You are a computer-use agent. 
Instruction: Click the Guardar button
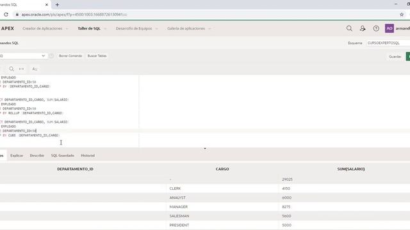tap(395, 57)
